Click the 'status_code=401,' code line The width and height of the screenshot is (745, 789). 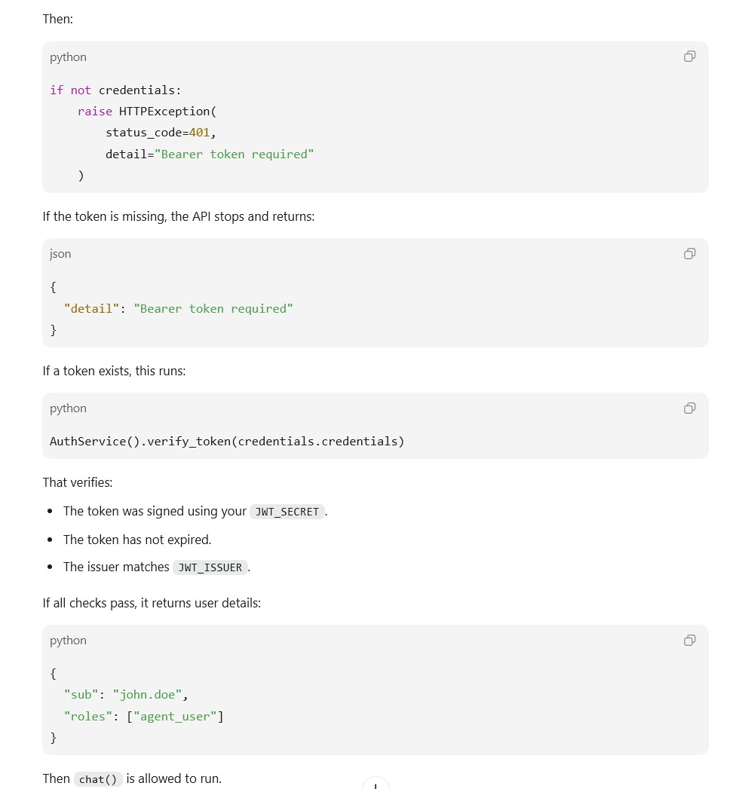tap(161, 133)
